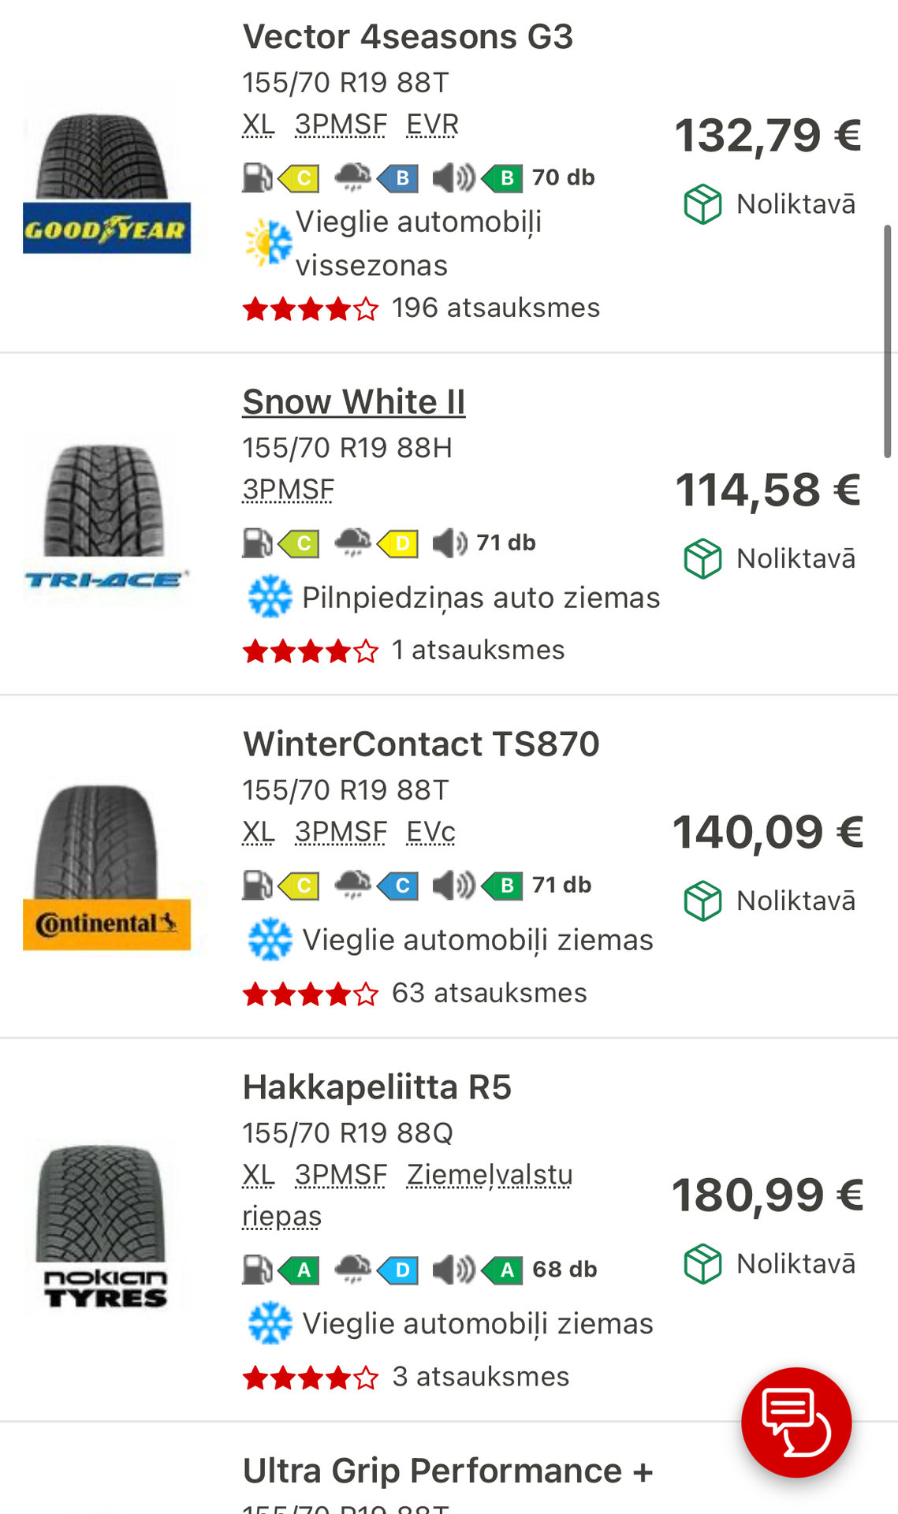Click fuel efficiency A label on Hakkapeliitta R5
Screen dimensions: 898x1514
pyautogui.click(x=300, y=1270)
